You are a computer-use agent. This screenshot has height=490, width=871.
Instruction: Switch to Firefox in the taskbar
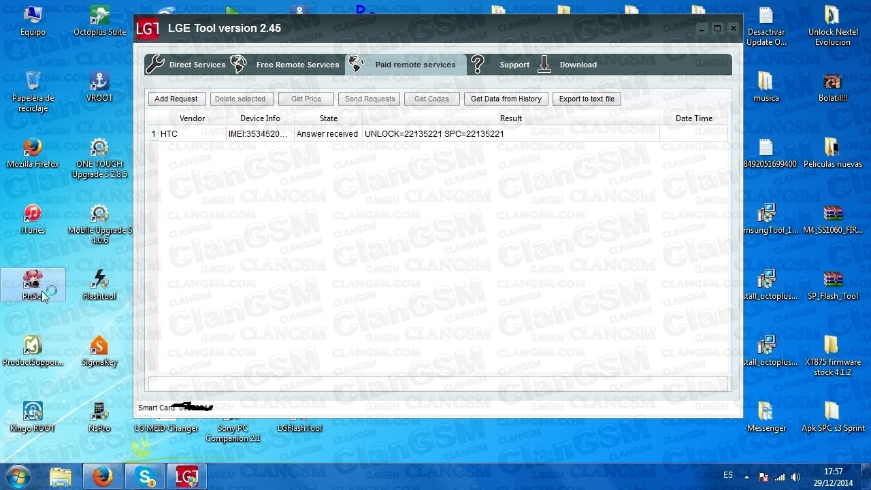[x=103, y=476]
